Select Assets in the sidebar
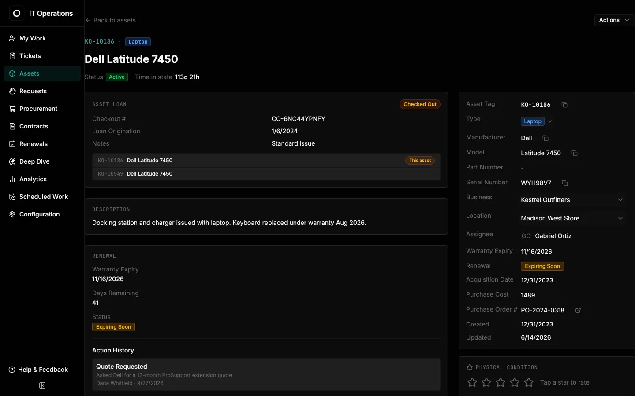The height and width of the screenshot is (396, 635). point(42,73)
